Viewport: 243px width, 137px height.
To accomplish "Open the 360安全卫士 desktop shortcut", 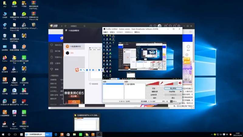I will pyautogui.click(x=24, y=15).
